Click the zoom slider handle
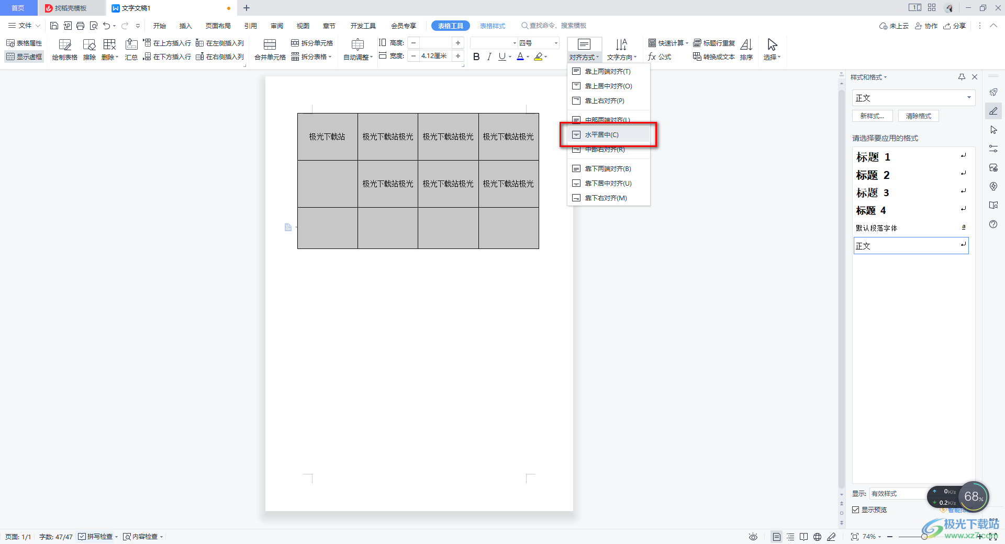 [924, 537]
